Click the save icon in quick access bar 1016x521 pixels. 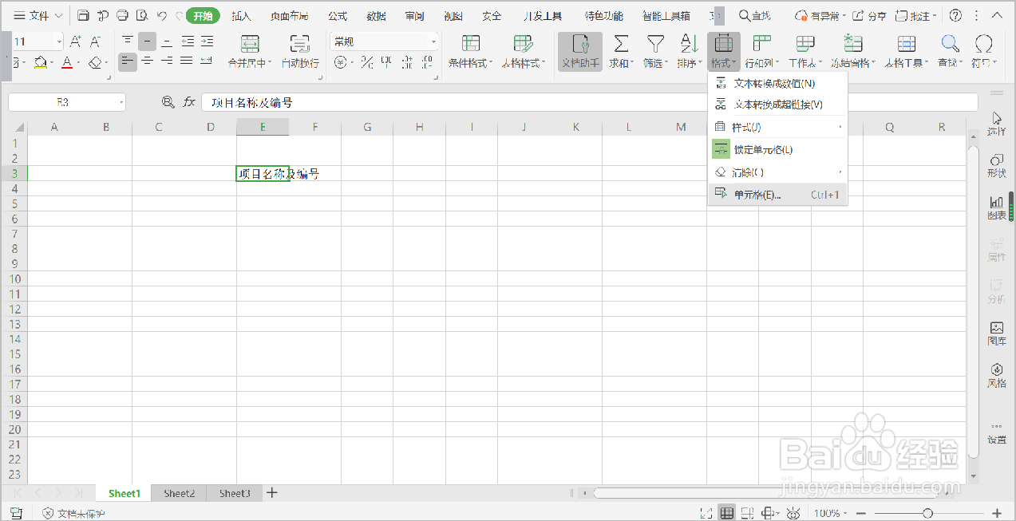coord(83,15)
